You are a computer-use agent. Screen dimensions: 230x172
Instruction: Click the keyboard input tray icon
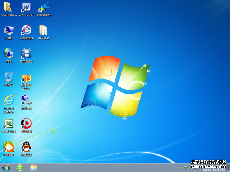(179, 167)
